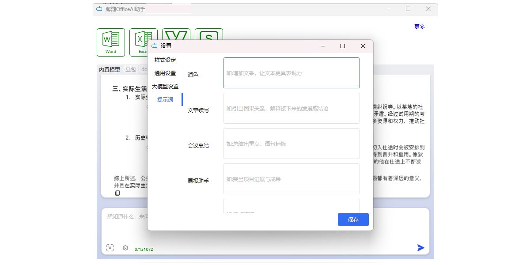Open the 通用设置 section
The height and width of the screenshot is (265, 530).
coord(165,73)
